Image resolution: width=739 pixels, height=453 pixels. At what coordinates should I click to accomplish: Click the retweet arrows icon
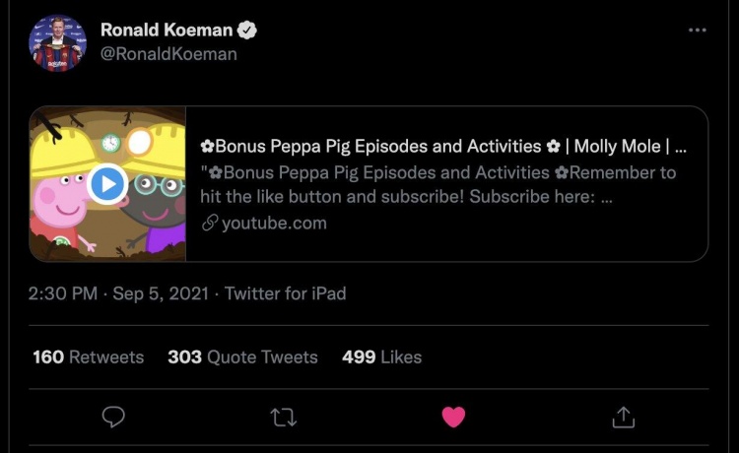[x=283, y=418]
